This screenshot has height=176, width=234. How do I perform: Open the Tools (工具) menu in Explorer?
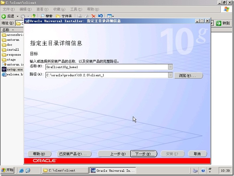pos(76,9)
